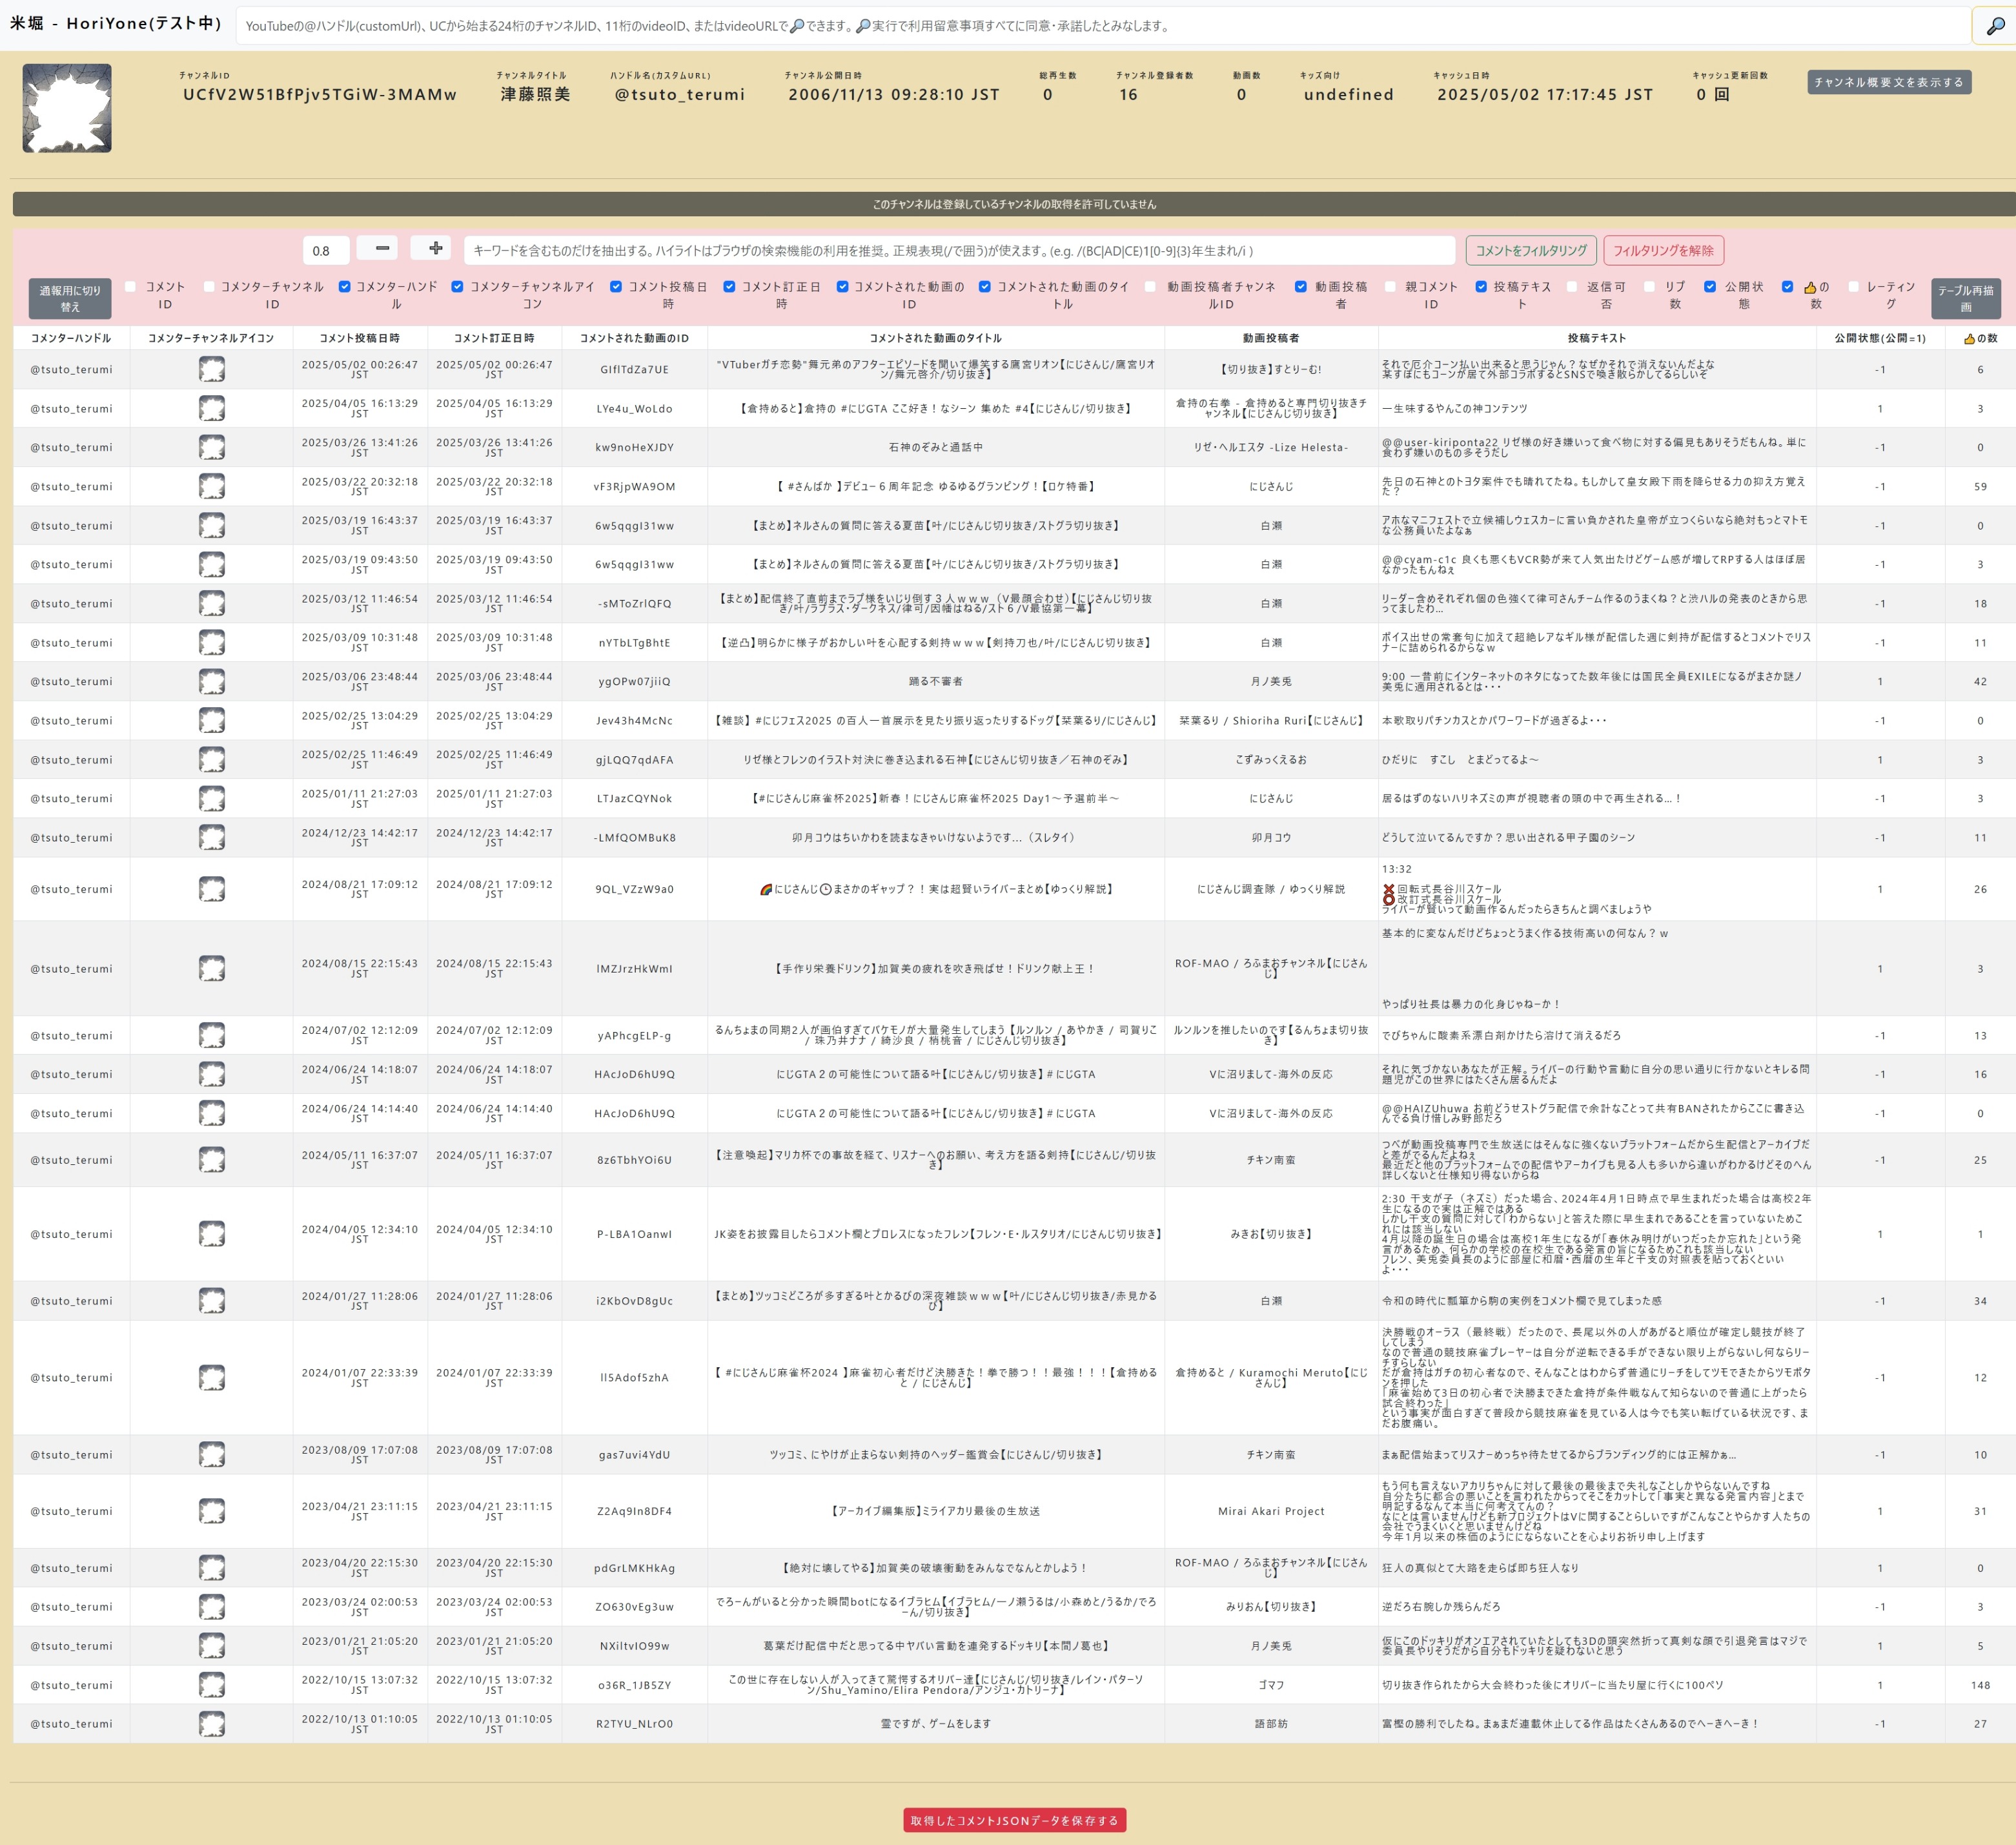Uncheck the コメント投稿日時 checkbox
Viewport: 2016px width, 1845px height.
tap(616, 286)
